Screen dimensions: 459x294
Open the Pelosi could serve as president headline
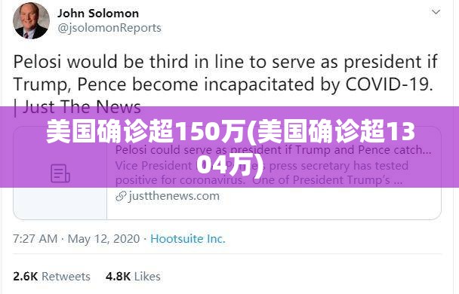273,150
